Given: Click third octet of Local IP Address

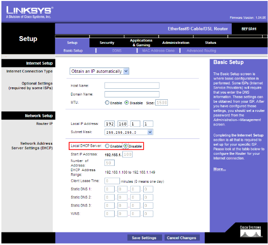Looking at the screenshot, I should point(135,123).
